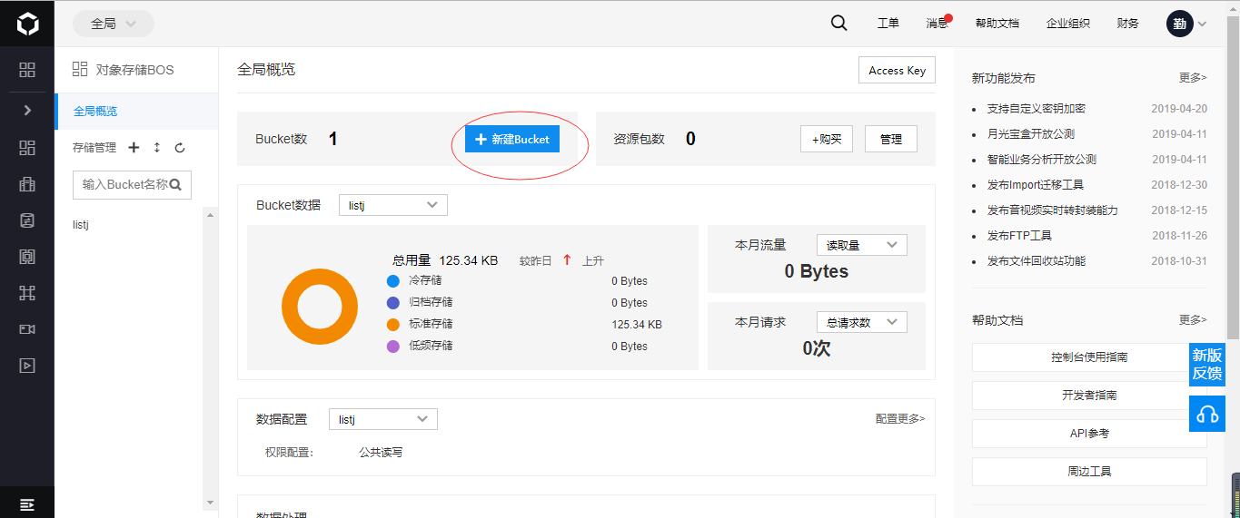The width and height of the screenshot is (1240, 518).
Task: Expand the dark sidebar with the chevron arrow
Action: (x=27, y=110)
